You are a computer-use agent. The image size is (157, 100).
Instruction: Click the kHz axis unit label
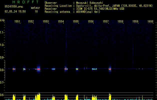pyautogui.click(x=2, y=20)
